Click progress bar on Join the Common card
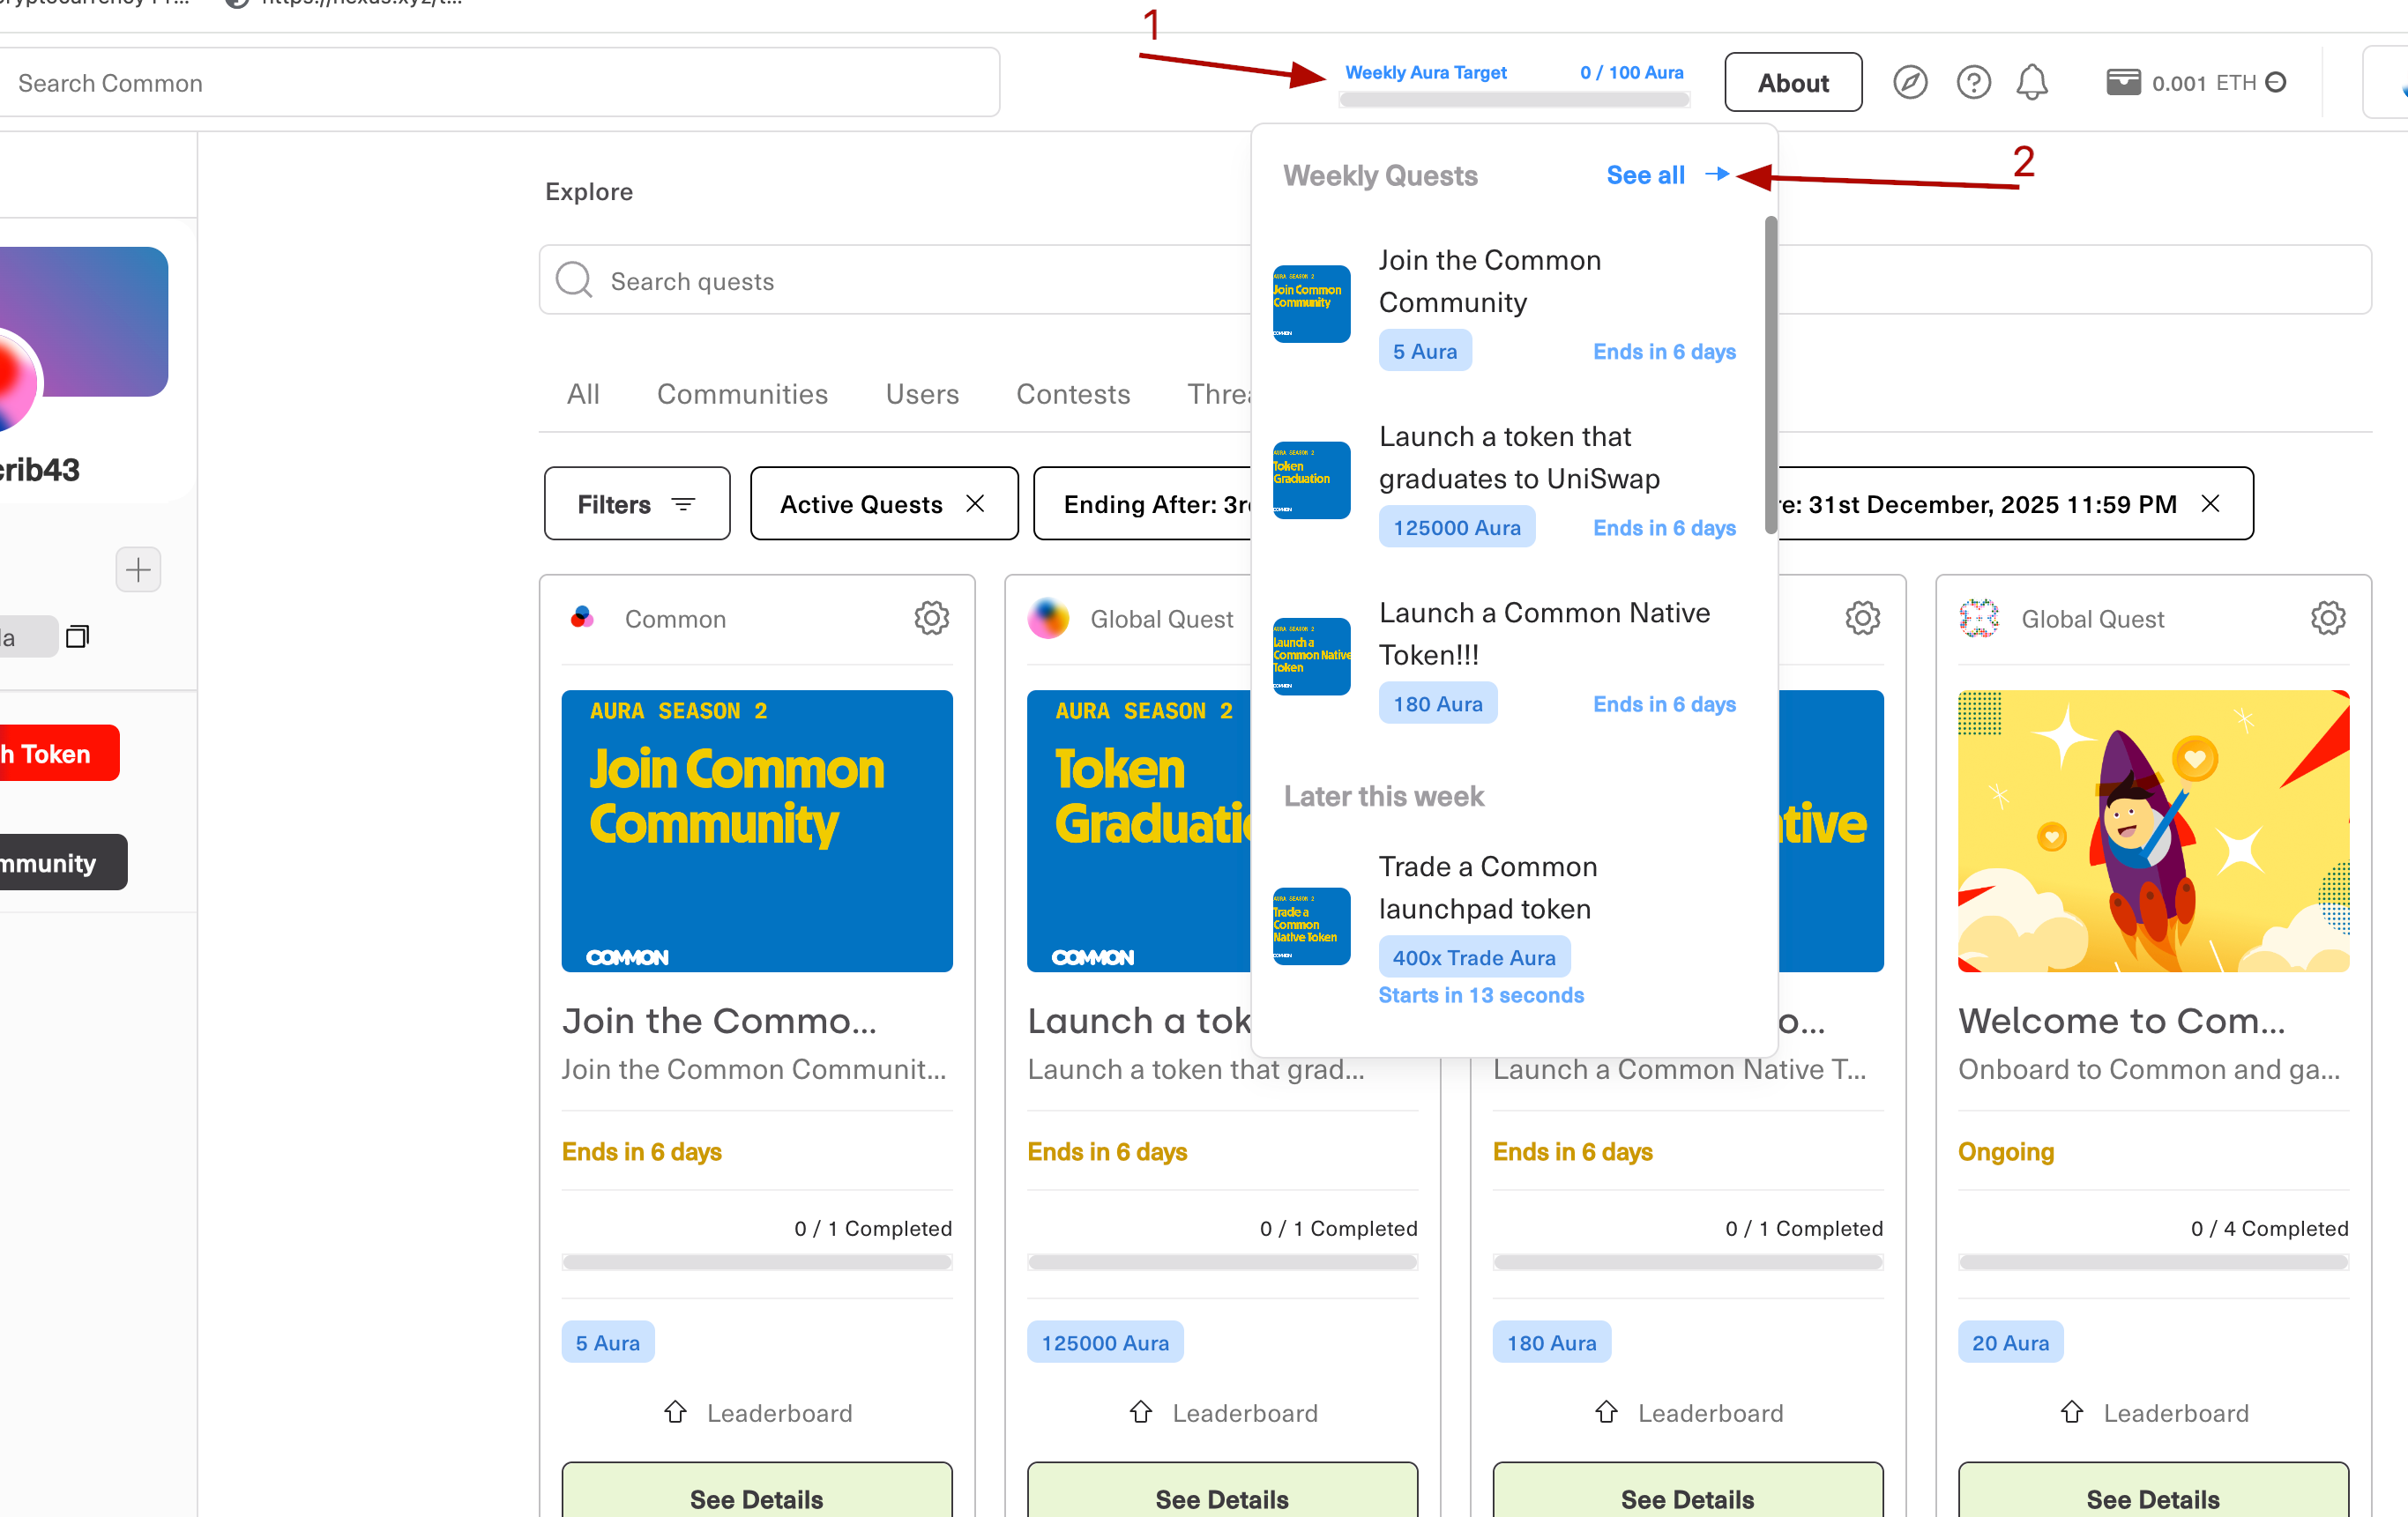 [x=757, y=1262]
